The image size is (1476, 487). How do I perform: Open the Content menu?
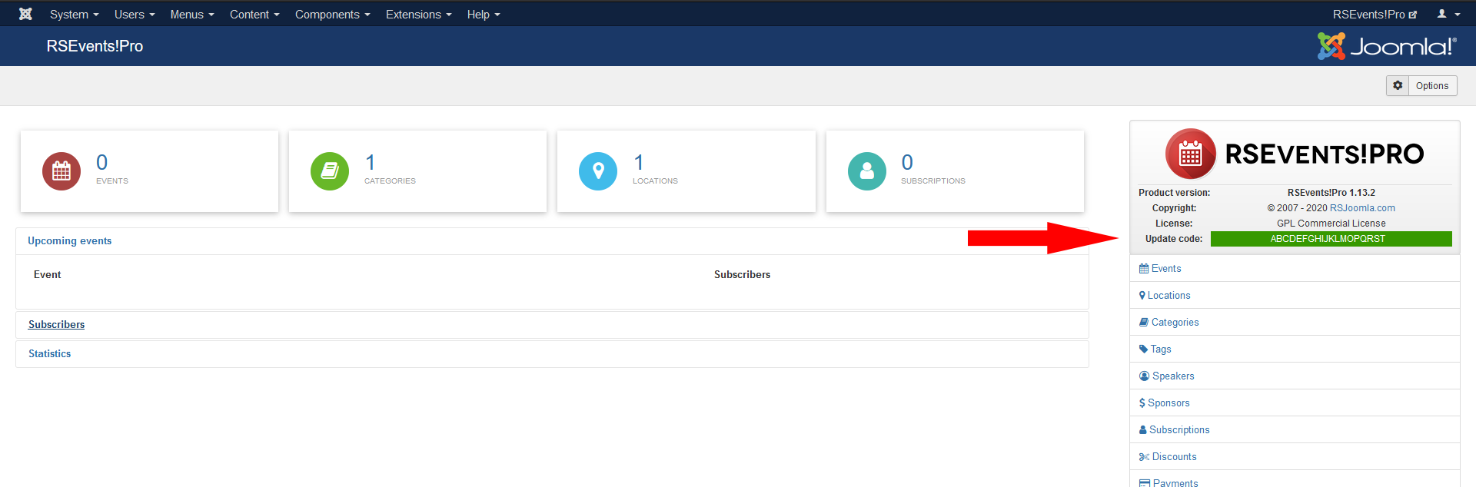click(254, 14)
